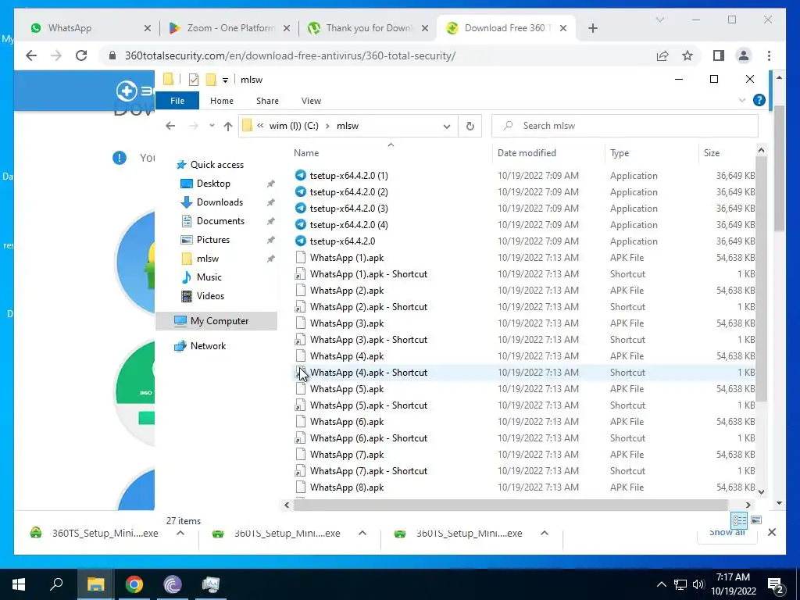Screen dimensions: 800x600
Task: Expand the address bar history dropdown
Action: pyautogui.click(x=446, y=126)
